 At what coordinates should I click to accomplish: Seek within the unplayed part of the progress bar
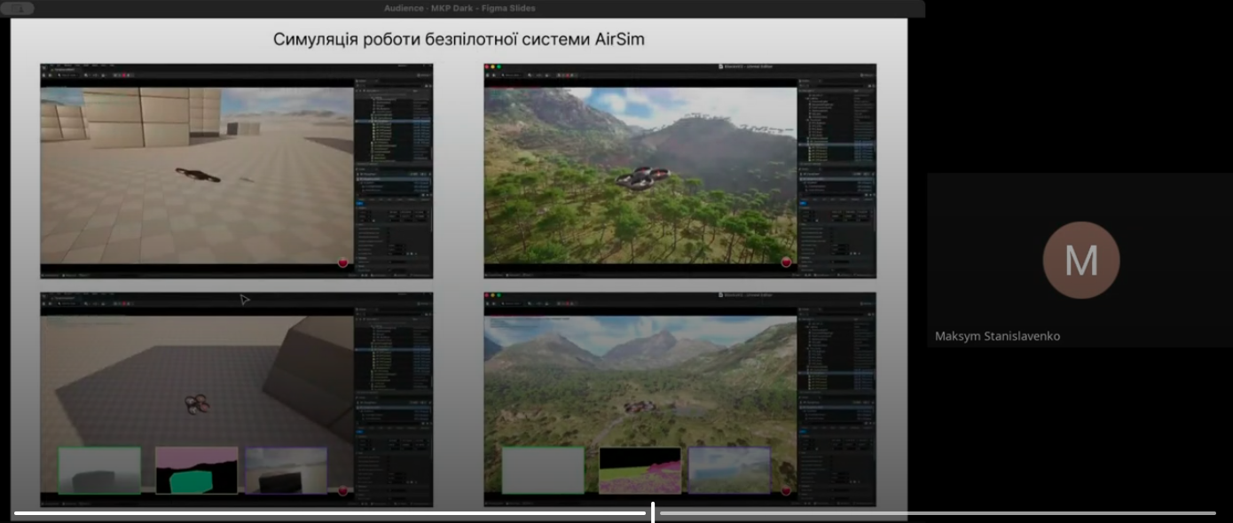(937, 513)
